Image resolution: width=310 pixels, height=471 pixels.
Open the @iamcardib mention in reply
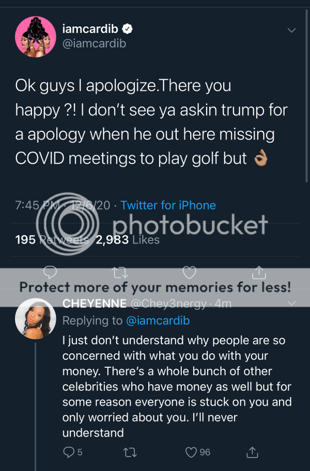pyautogui.click(x=158, y=321)
